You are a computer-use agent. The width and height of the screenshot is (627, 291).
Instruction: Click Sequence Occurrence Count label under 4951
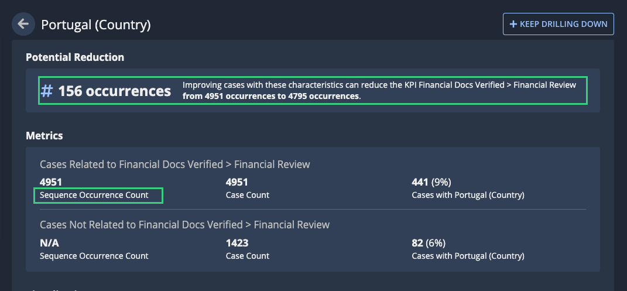click(x=94, y=196)
